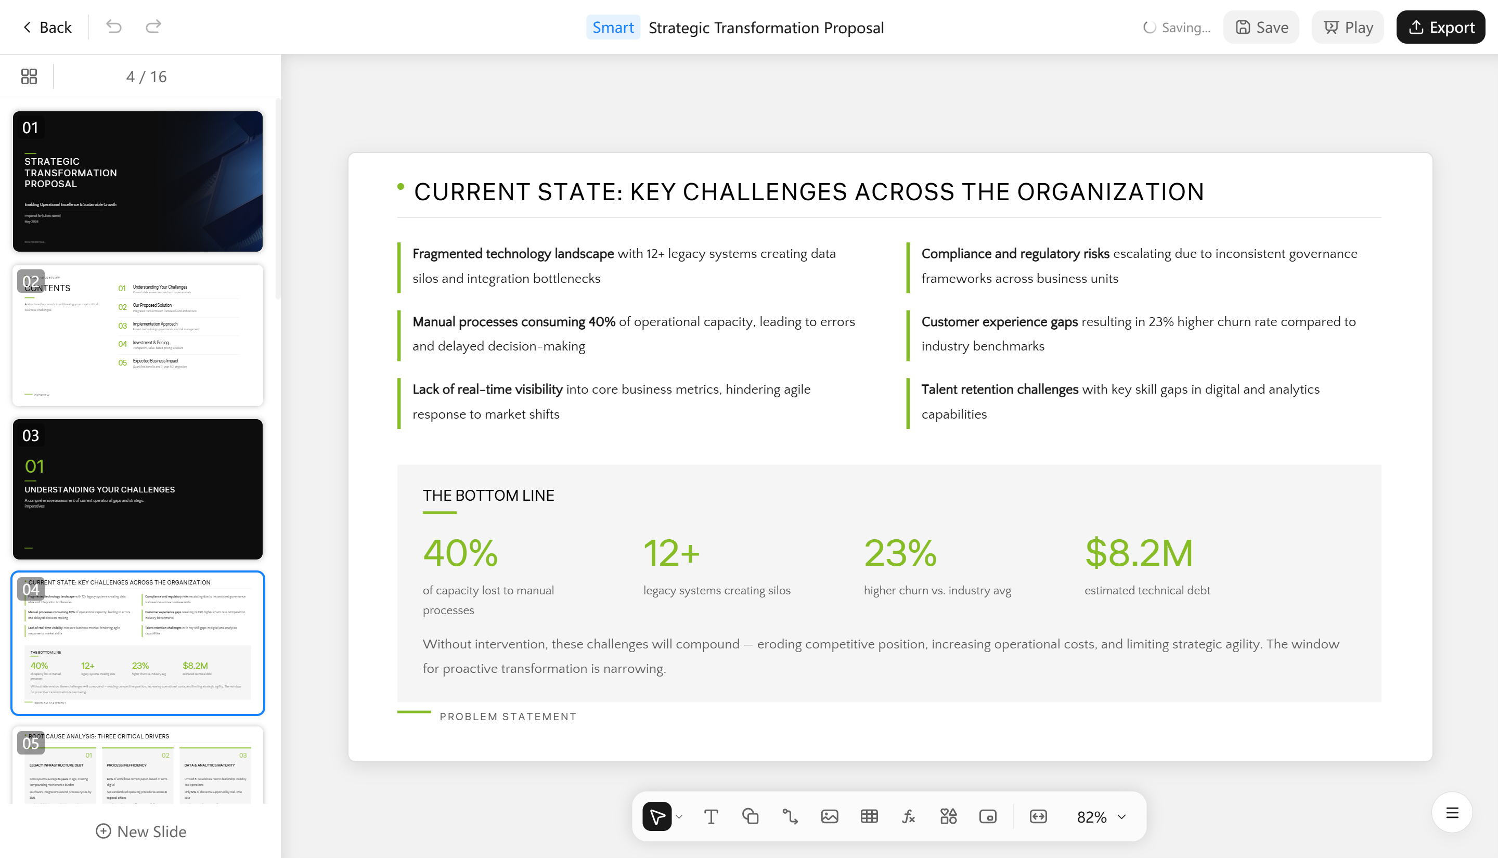Screen dimensions: 1498x858
Task: Open the elements library icon
Action: 948,817
